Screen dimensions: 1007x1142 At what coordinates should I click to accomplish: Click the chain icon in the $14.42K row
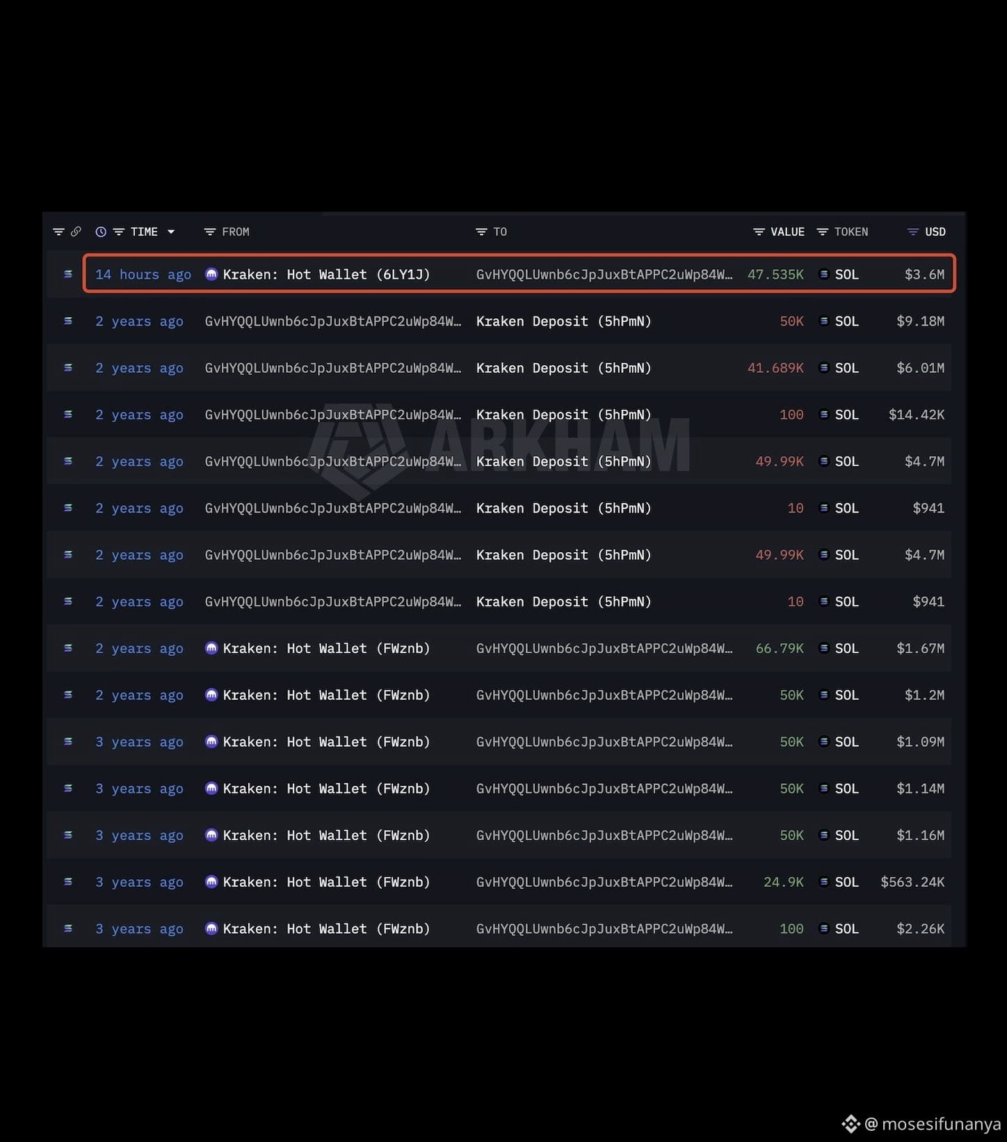68,414
